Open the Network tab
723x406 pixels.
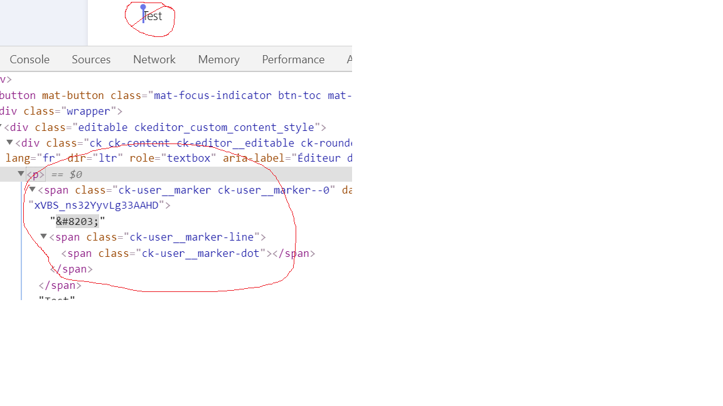point(154,60)
